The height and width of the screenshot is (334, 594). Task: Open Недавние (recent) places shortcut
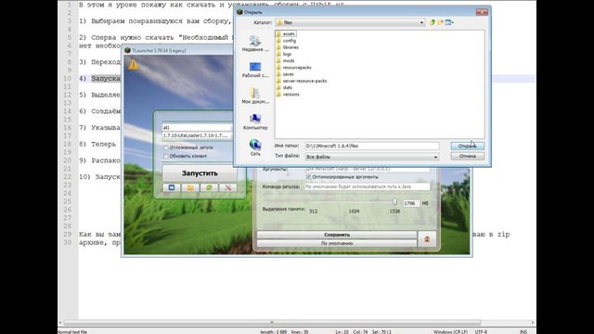click(x=255, y=44)
